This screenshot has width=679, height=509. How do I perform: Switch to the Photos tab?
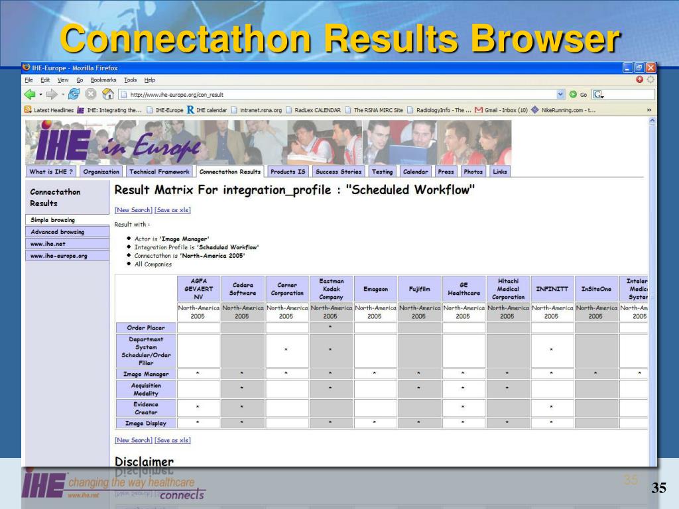click(473, 172)
